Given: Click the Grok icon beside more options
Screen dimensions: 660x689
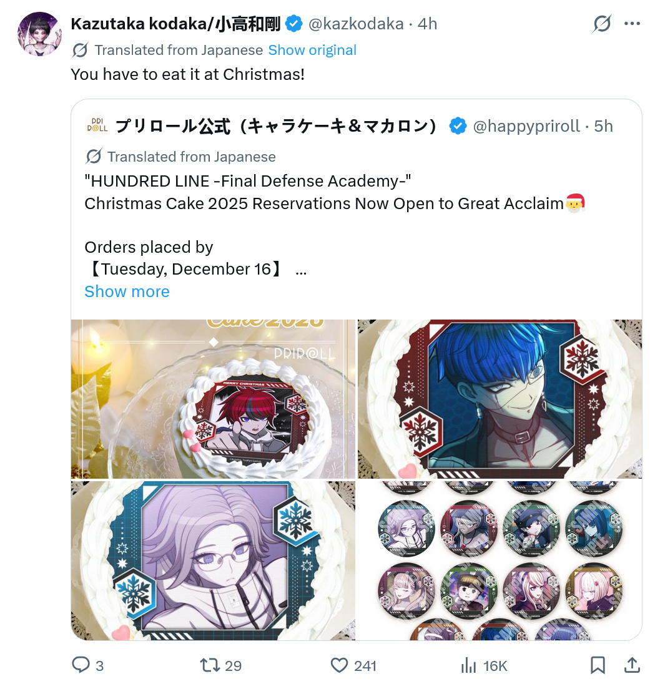Looking at the screenshot, I should click(x=601, y=24).
